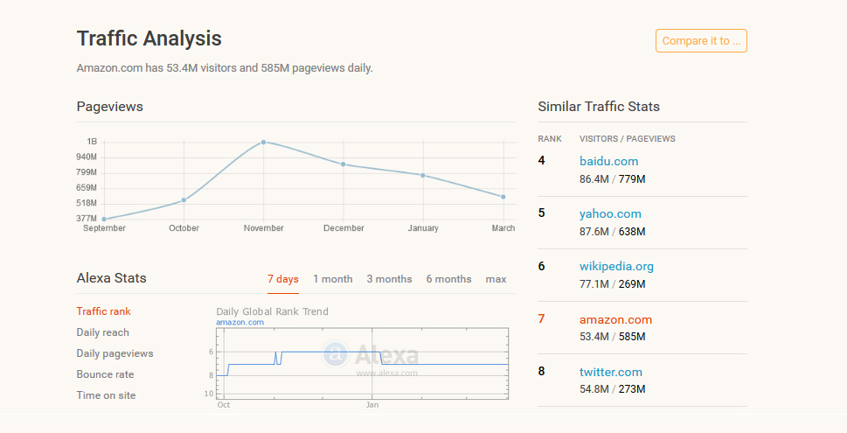Screen dimensions: 847x433
Task: Visit the wikipedia.org link
Action: pos(616,266)
